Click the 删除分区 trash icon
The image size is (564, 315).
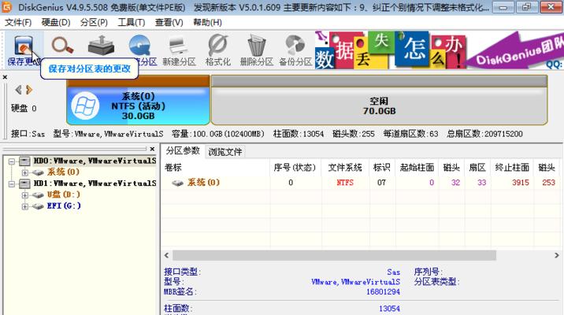coord(257,46)
